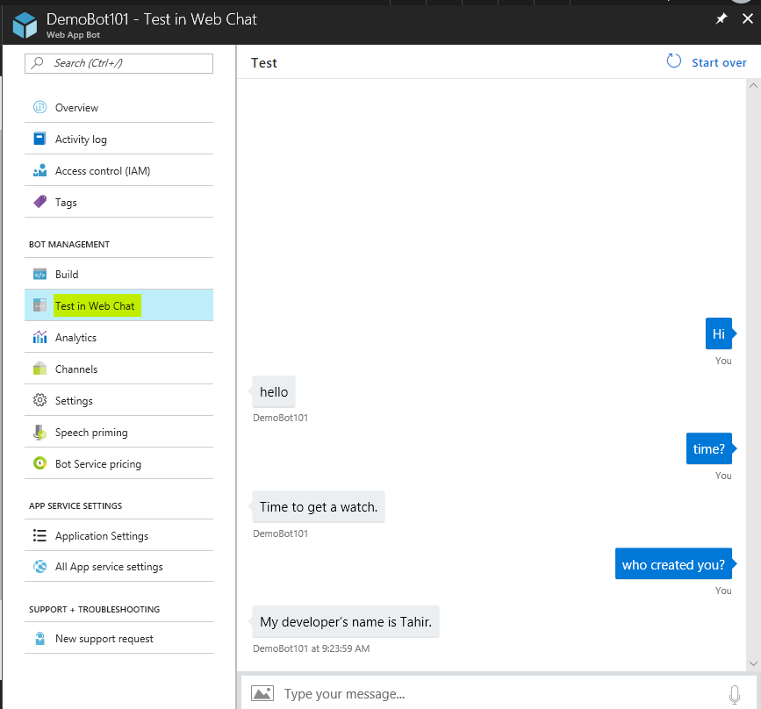Open the Channels icon
The height and width of the screenshot is (709, 761).
click(39, 369)
